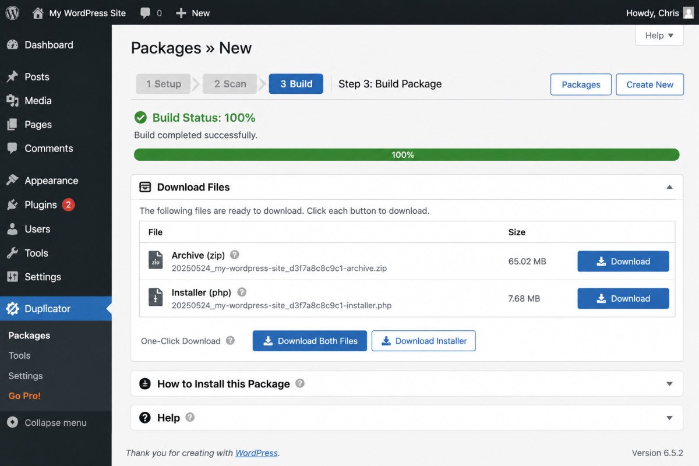
Task: Click the WordPress logo icon
Action: (x=12, y=13)
